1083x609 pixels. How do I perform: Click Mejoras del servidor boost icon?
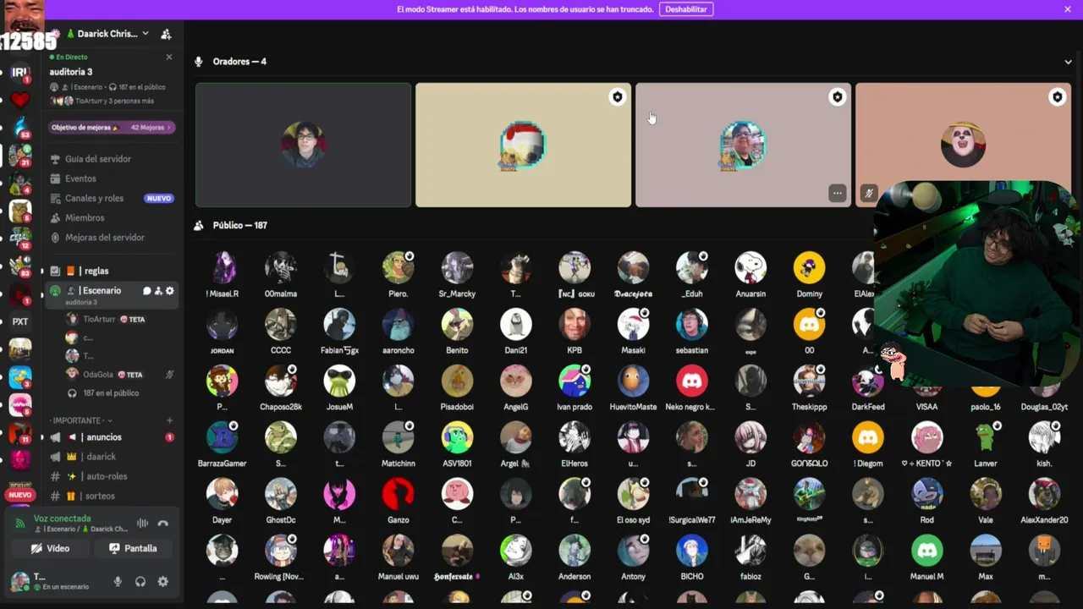coord(55,238)
